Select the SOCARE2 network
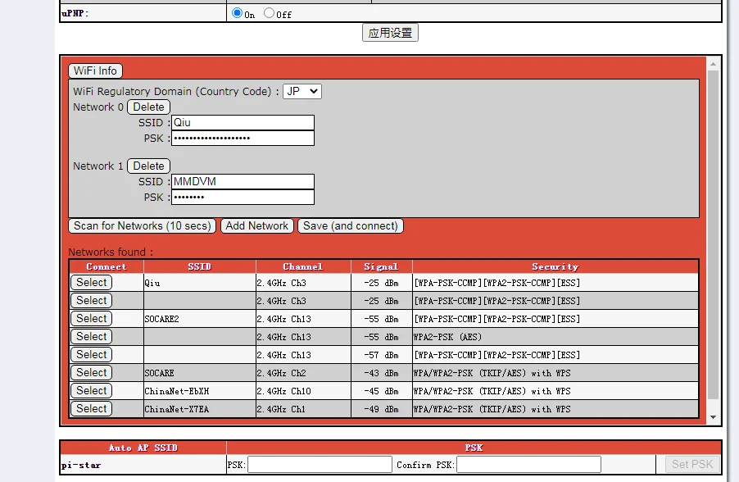 click(x=92, y=319)
